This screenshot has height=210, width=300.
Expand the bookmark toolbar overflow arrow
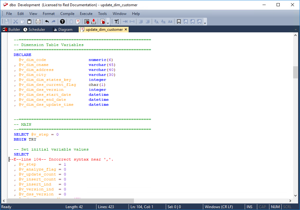coord(205,23)
